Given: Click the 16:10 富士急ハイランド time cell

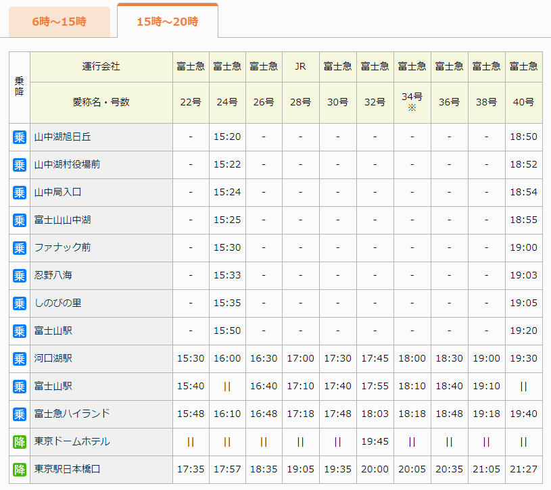Looking at the screenshot, I should point(227,414).
